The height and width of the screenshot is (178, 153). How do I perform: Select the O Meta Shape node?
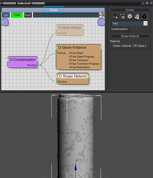click(x=70, y=30)
